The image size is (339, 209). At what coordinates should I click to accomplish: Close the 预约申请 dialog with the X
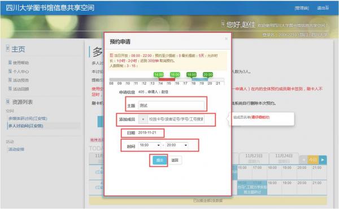226,38
